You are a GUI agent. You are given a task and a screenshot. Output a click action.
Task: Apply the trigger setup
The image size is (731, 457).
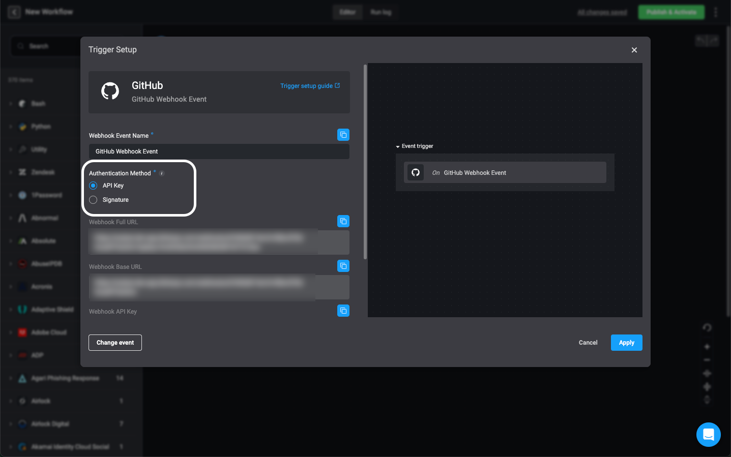(627, 343)
